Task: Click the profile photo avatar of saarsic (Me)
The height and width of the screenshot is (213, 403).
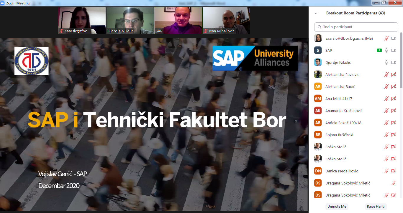Action: (x=318, y=38)
